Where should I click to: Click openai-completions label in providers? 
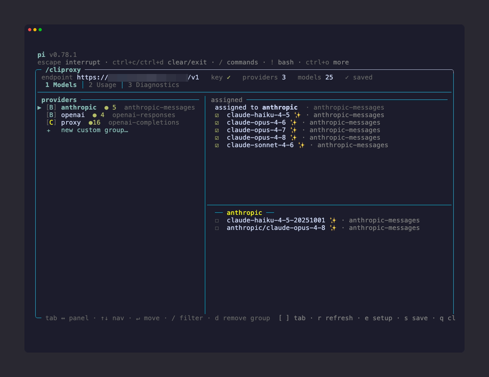click(x=144, y=123)
